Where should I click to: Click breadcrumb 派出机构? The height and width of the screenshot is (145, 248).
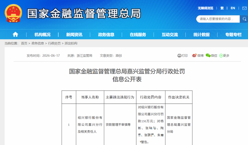tap(71, 43)
